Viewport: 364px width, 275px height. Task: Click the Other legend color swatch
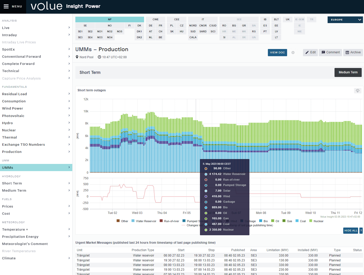pyautogui.click(x=118, y=221)
